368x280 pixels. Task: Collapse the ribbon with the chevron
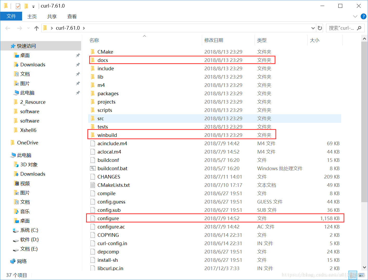[355, 16]
